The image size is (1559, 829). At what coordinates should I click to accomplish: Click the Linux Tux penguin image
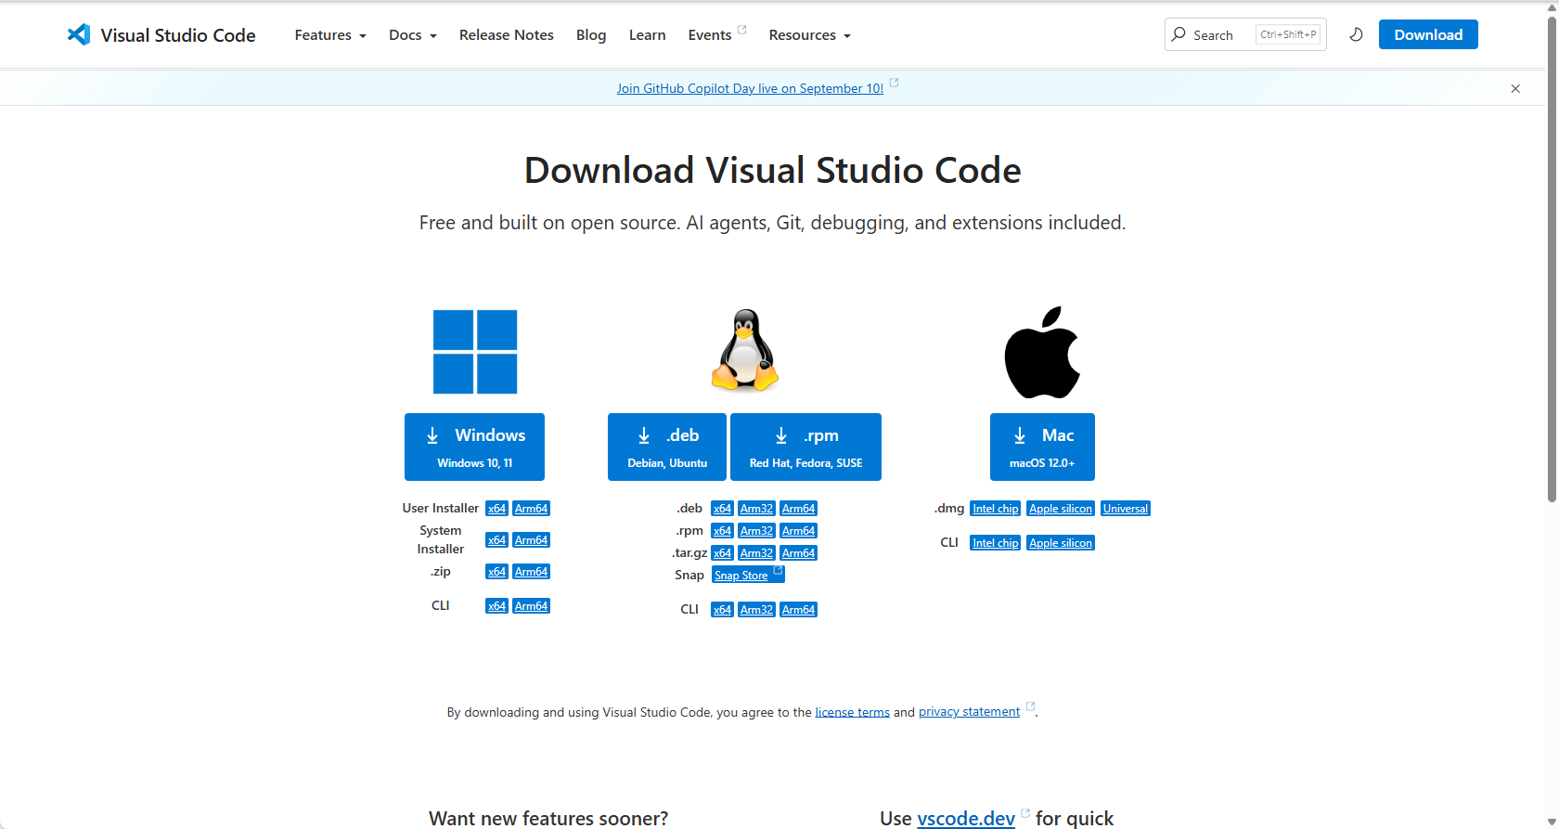tap(744, 350)
